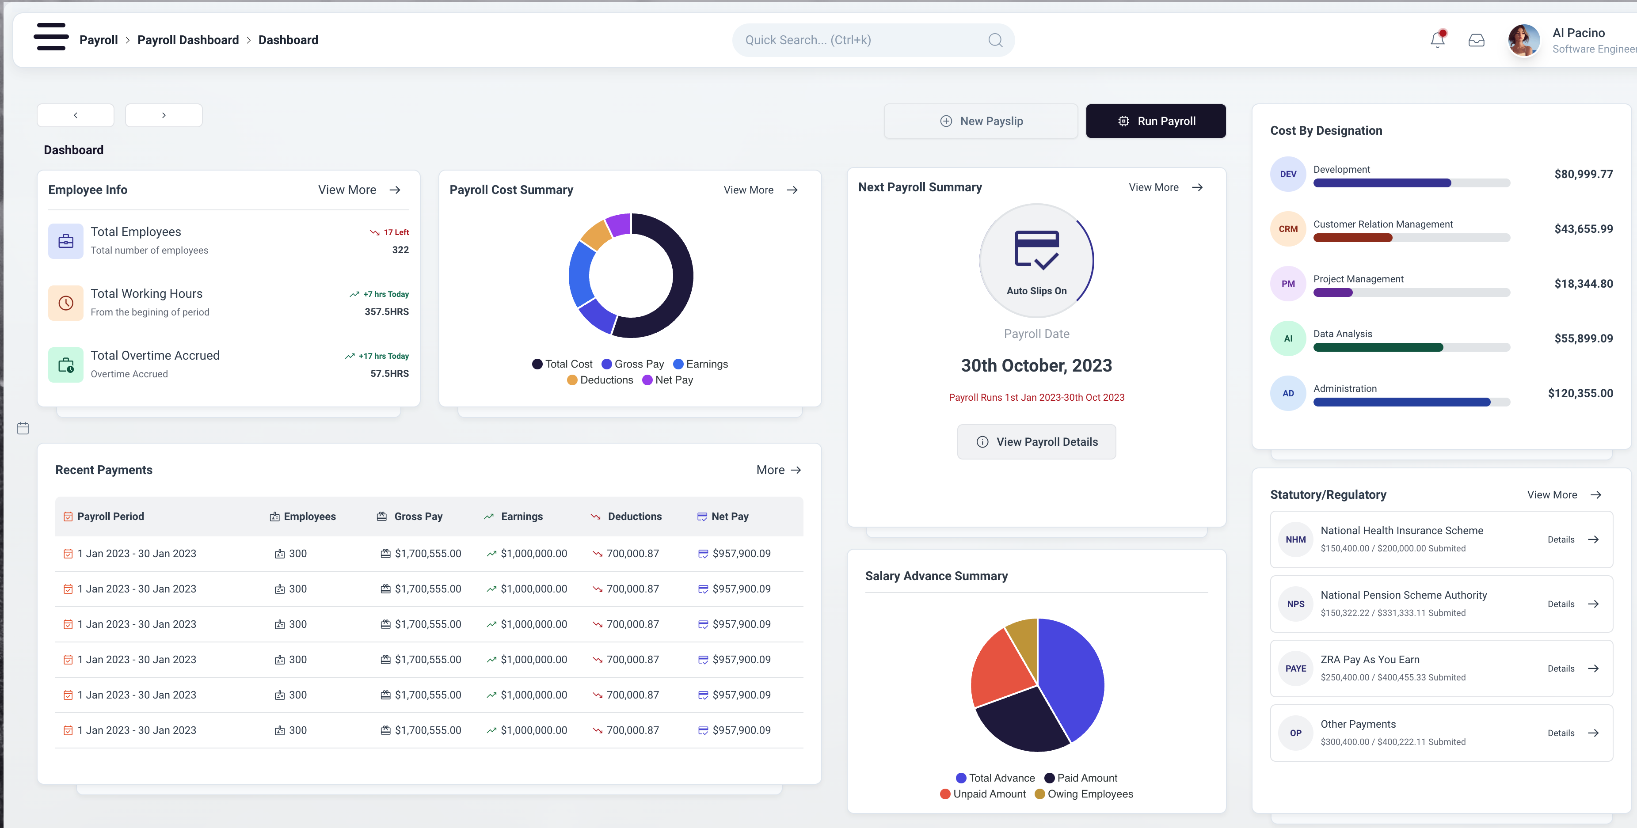
Task: Click the Run Payroll button
Action: (x=1155, y=122)
